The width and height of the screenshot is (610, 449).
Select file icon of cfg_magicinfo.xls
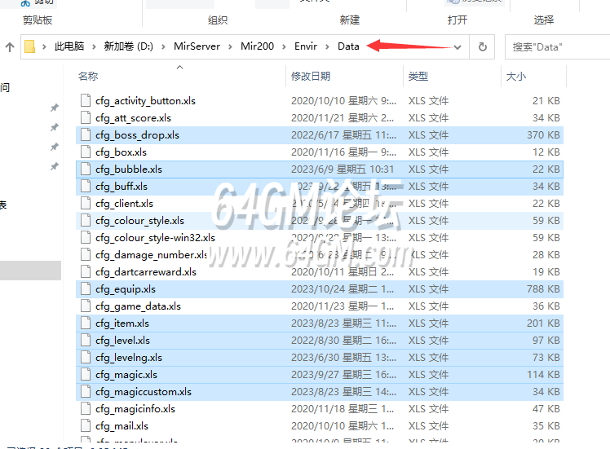(x=86, y=408)
